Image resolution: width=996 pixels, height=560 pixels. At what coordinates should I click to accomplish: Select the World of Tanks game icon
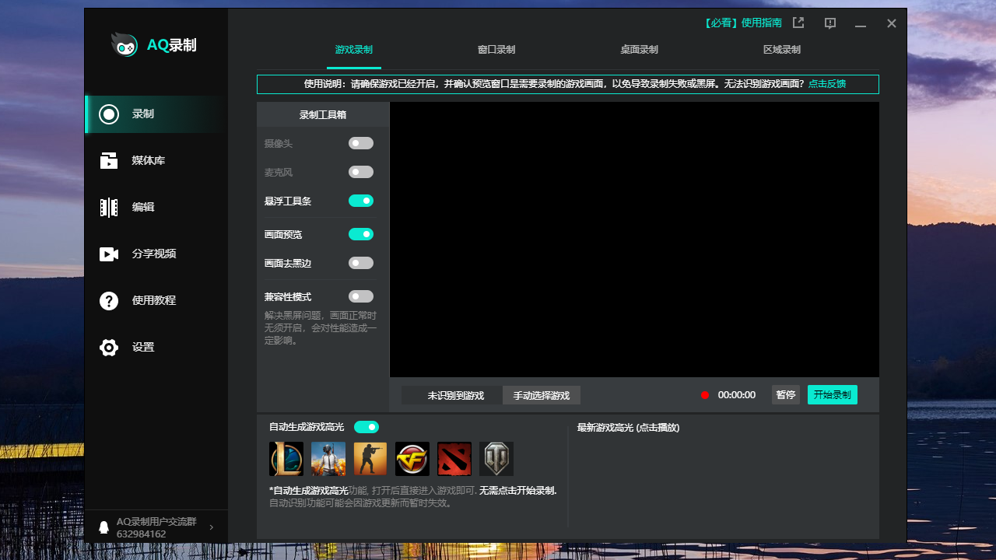[496, 459]
